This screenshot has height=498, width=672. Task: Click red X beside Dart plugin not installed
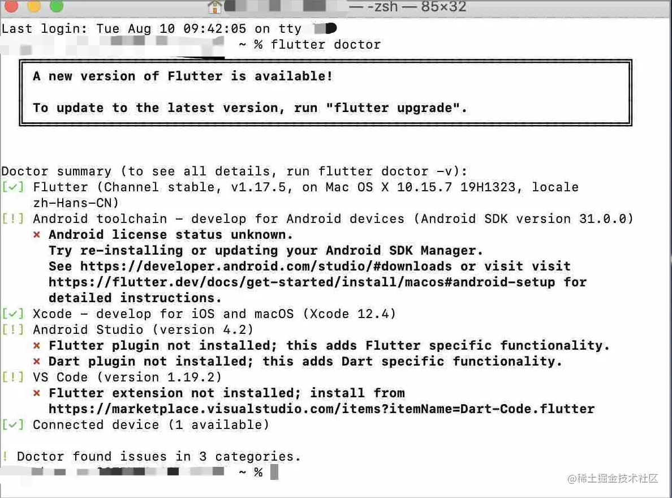tap(37, 362)
